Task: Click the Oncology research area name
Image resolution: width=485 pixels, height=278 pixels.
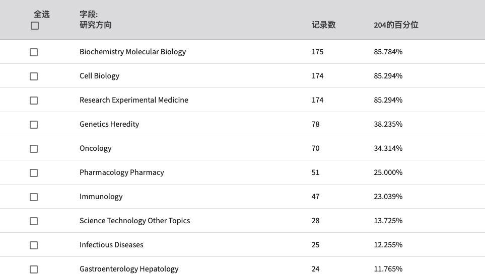Action: point(96,148)
